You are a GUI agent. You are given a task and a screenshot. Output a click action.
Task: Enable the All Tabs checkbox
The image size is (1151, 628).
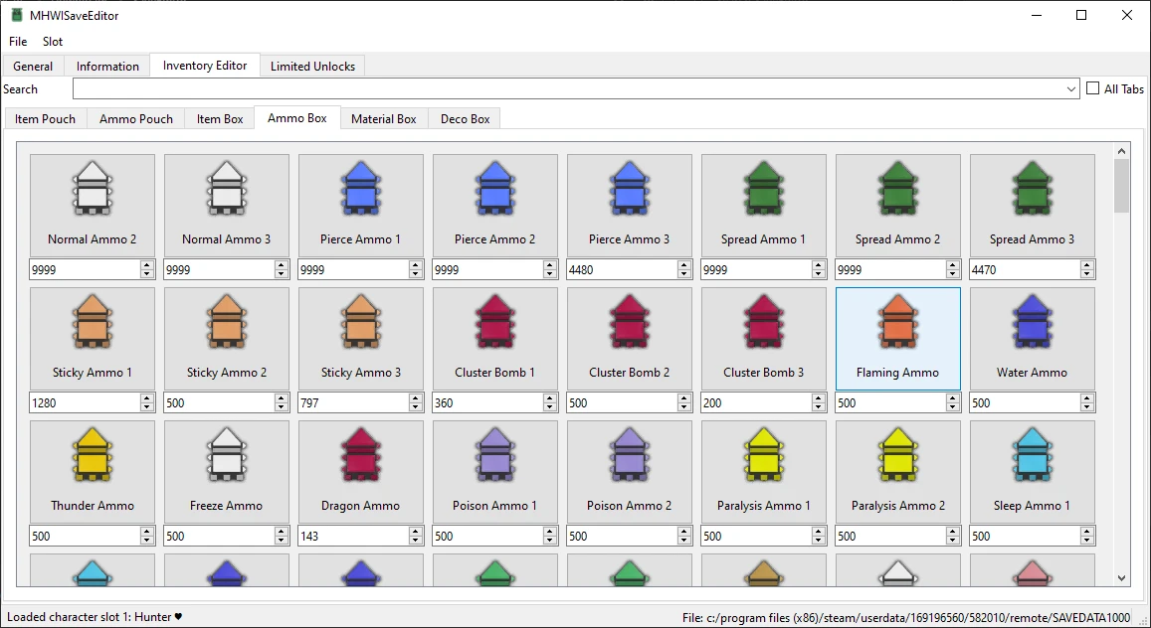(x=1093, y=87)
